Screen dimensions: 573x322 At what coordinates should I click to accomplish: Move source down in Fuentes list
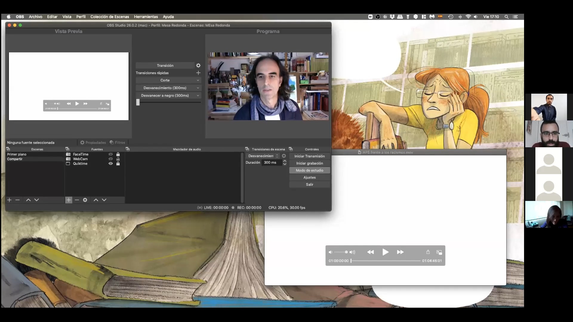click(104, 200)
